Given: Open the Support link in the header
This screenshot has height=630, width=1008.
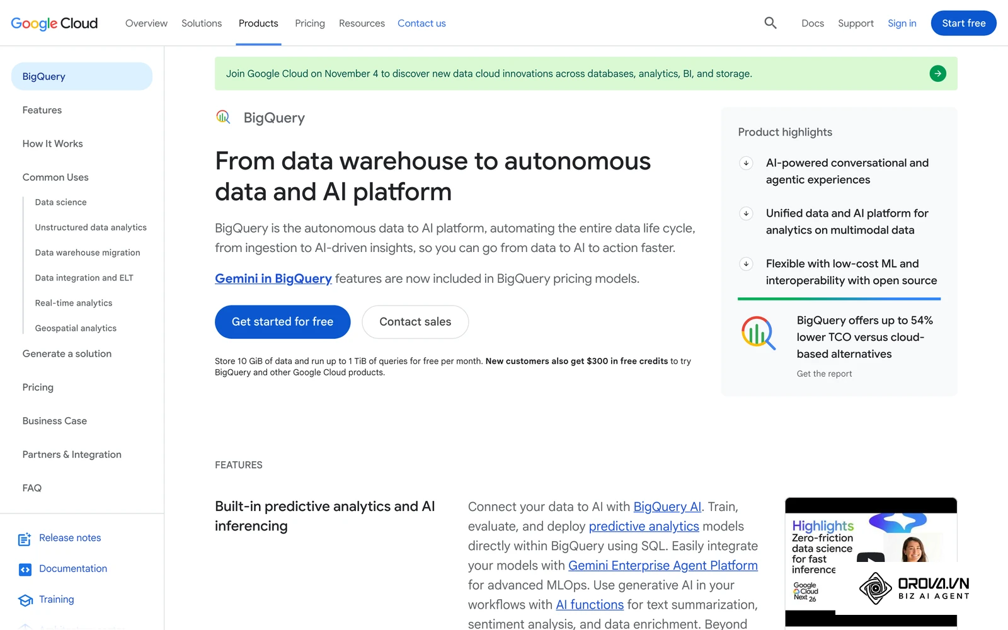Looking at the screenshot, I should [856, 23].
